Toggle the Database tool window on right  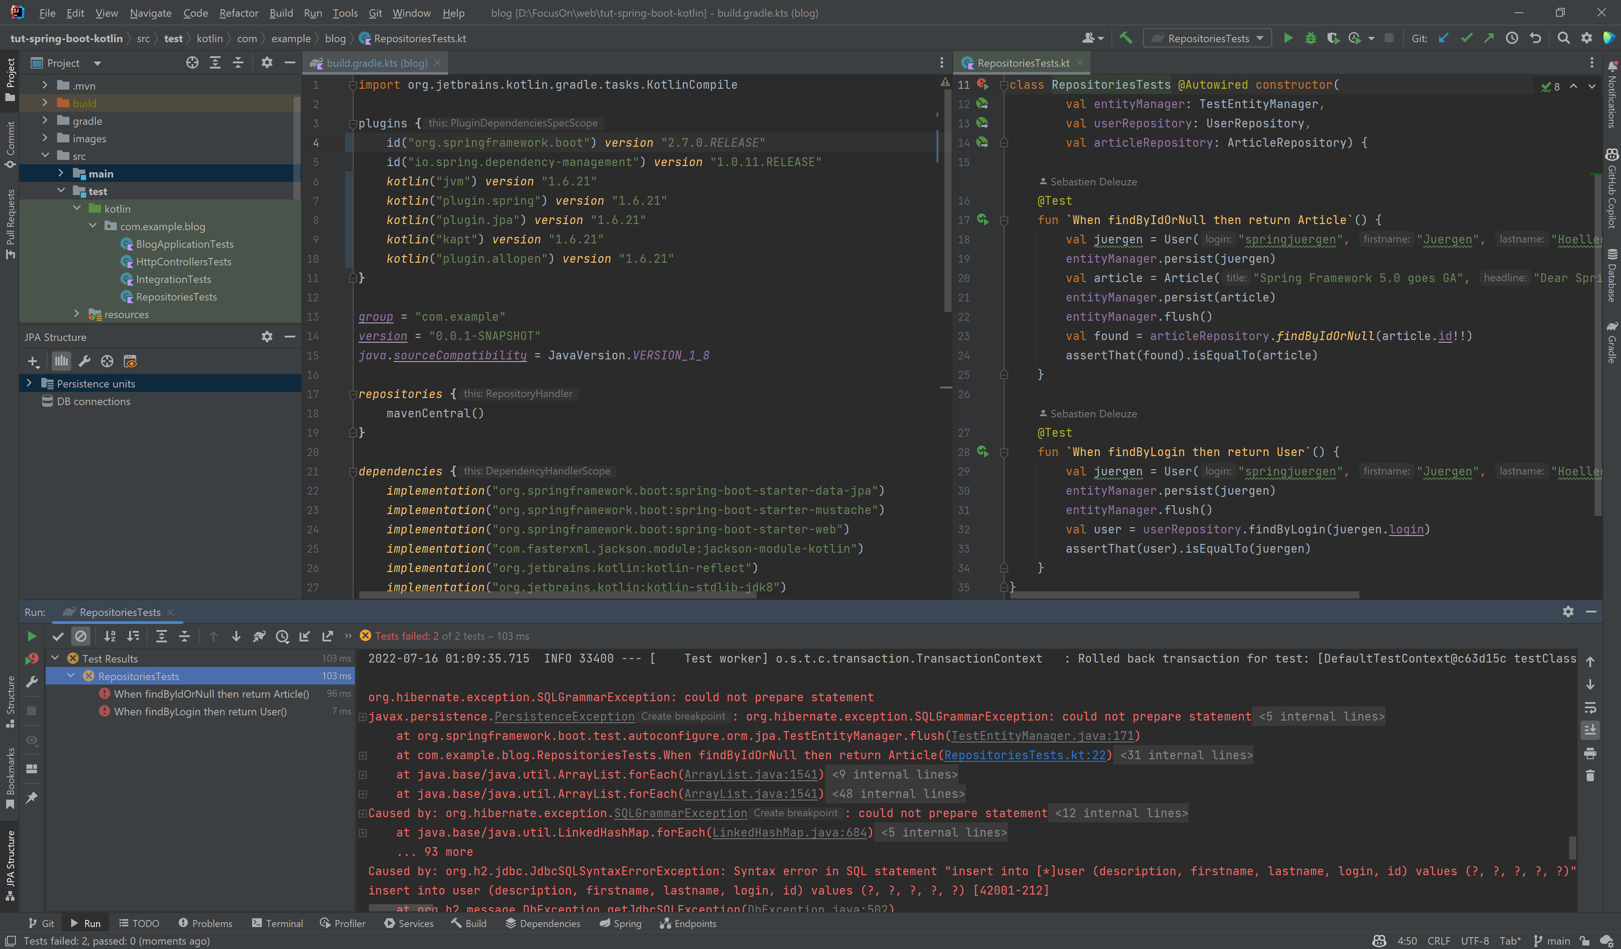(x=1611, y=275)
